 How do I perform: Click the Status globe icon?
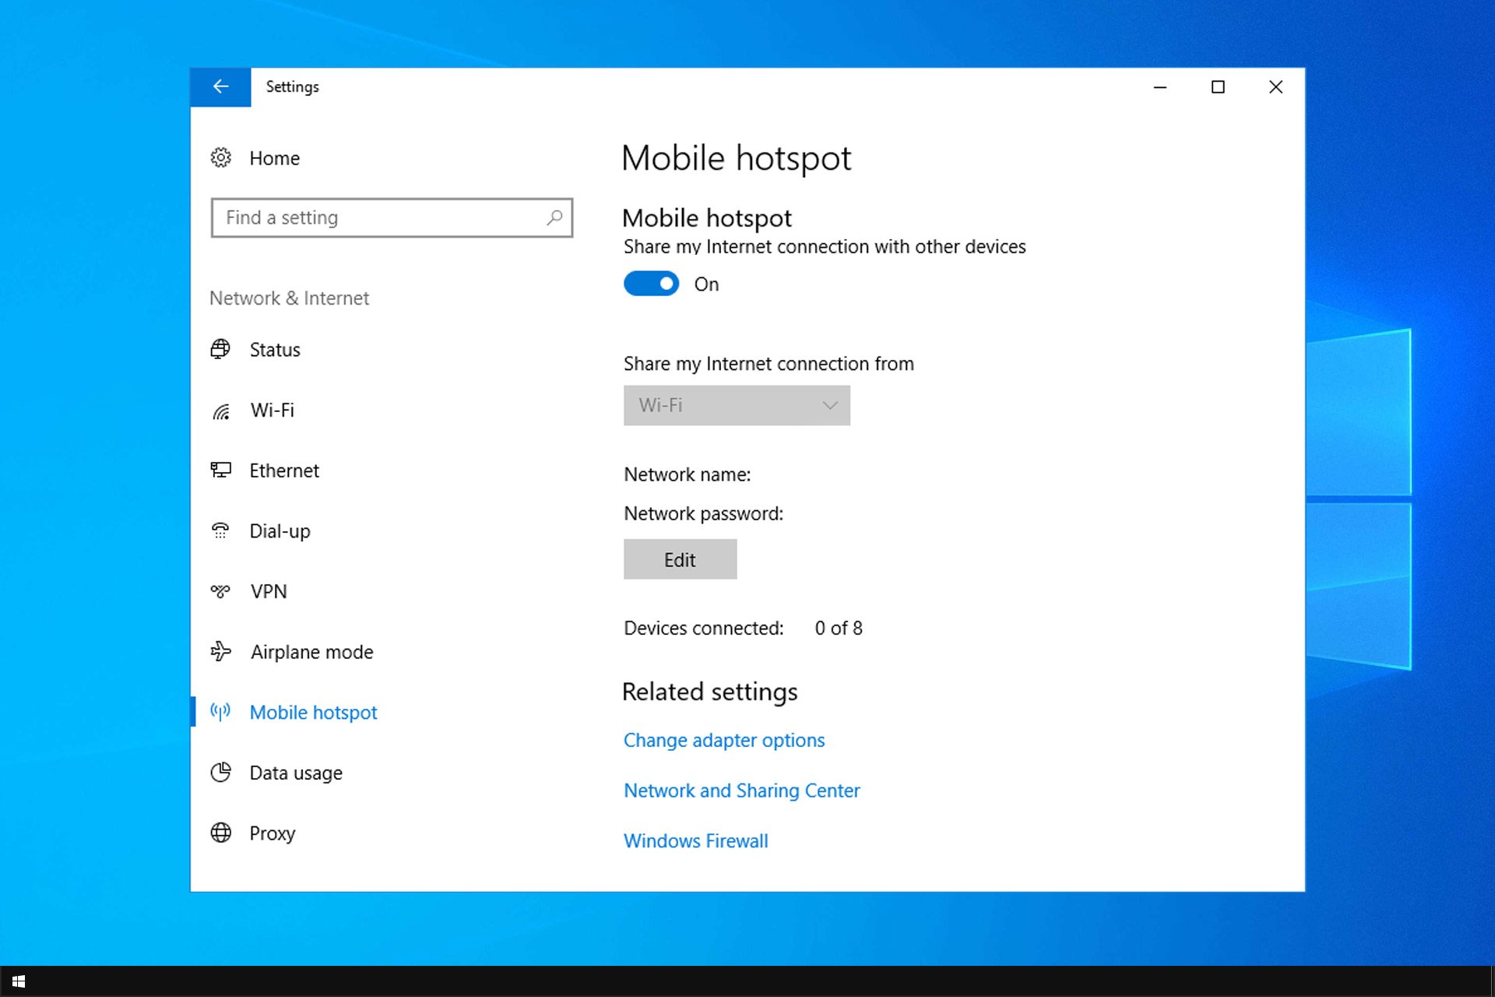click(x=221, y=349)
